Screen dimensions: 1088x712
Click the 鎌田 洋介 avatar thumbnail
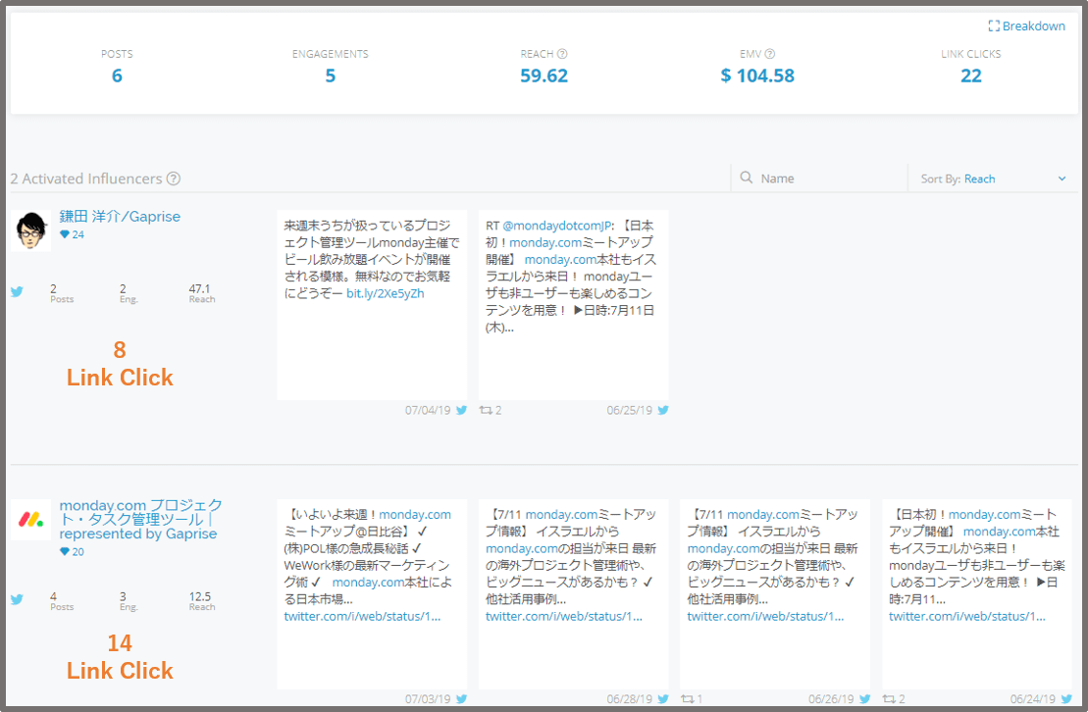[30, 230]
